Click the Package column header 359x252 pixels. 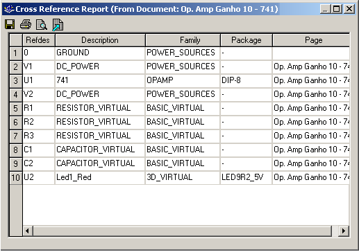[247, 40]
